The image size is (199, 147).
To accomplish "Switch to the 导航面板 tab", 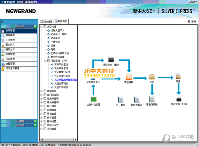I will click(61, 21).
